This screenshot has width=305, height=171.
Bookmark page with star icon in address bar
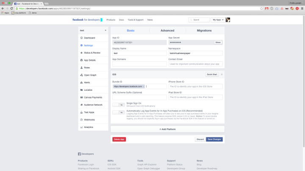tap(261, 8)
